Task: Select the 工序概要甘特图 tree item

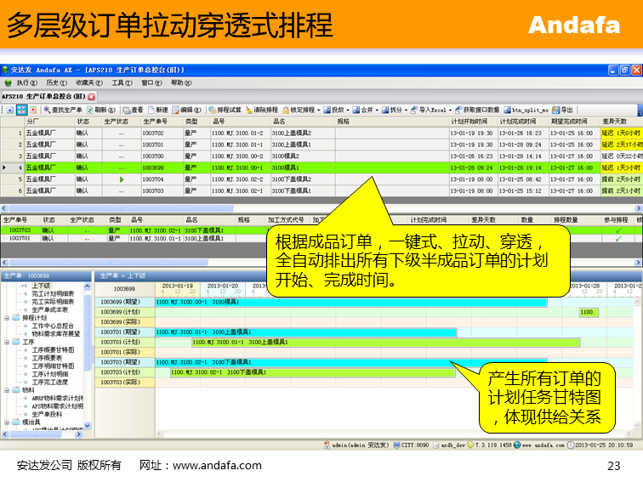Action: tap(53, 349)
